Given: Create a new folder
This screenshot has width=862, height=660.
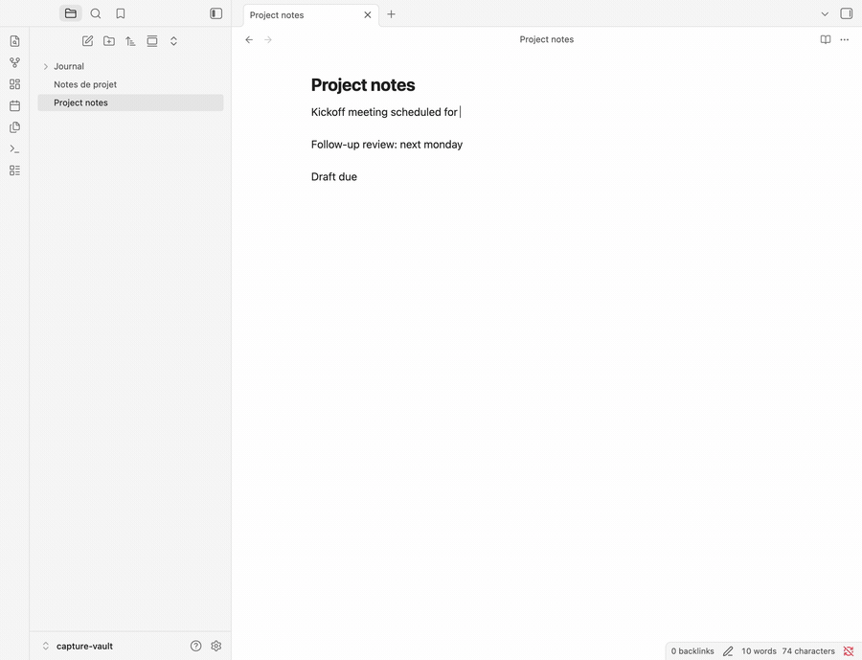Looking at the screenshot, I should click(x=109, y=41).
